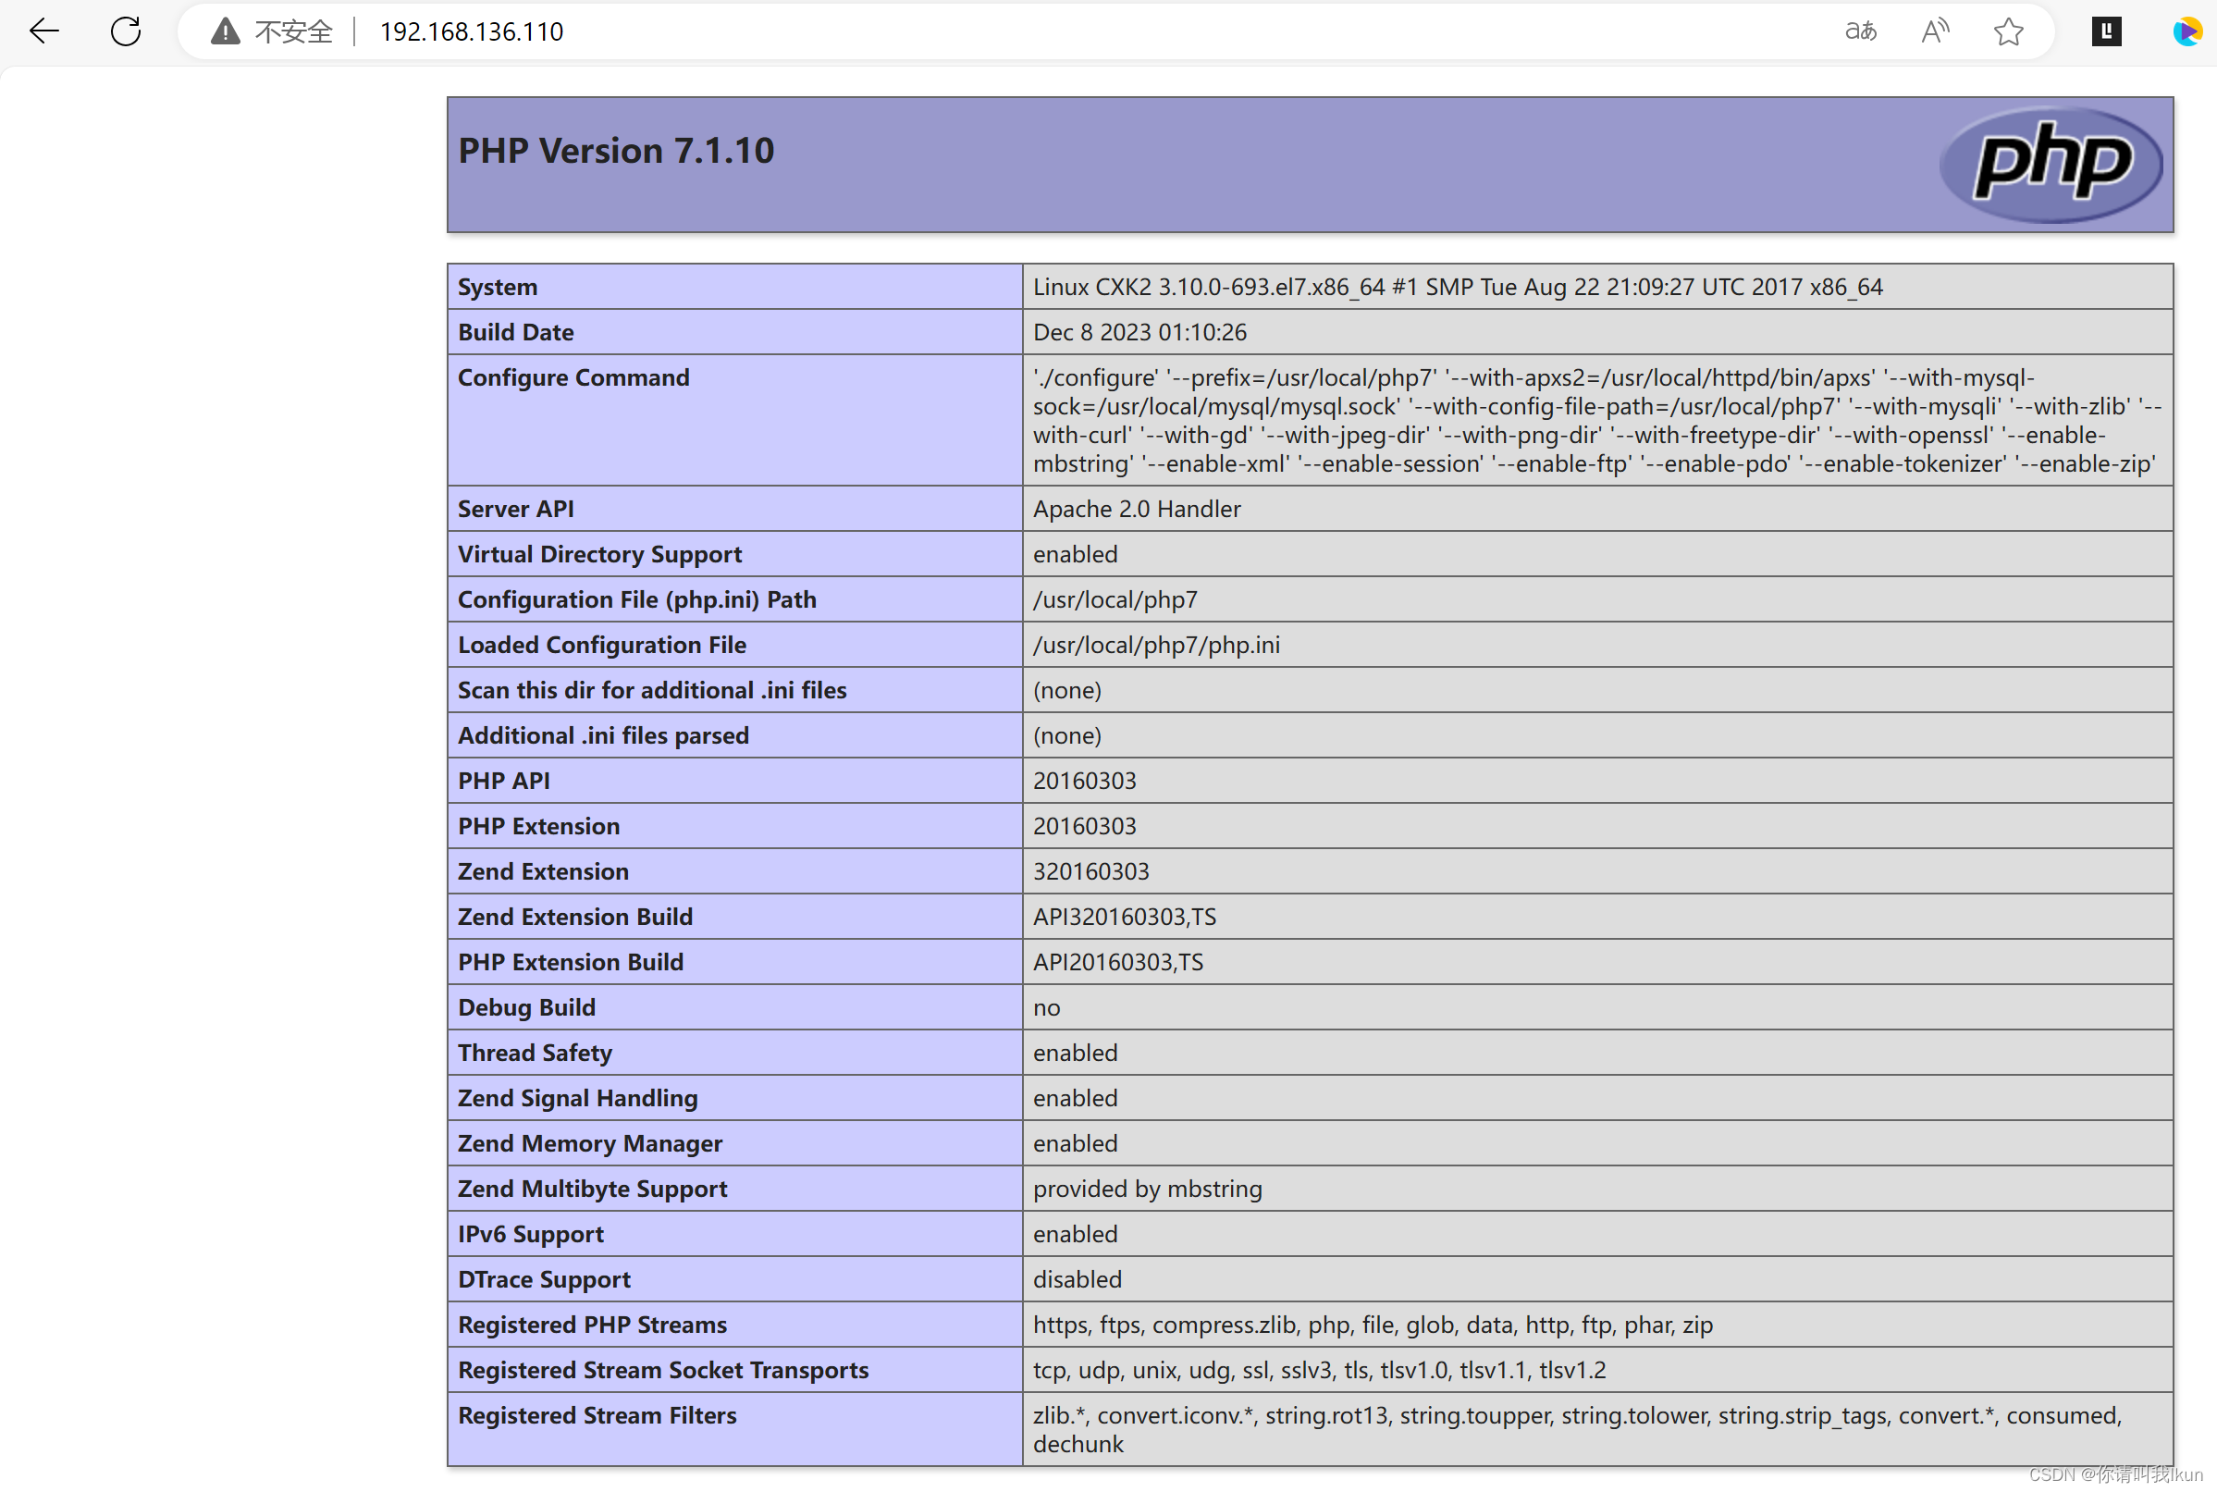Viewport: 2217px width, 1492px height.
Task: Select the Linux CXK2 system value text
Action: (x=1458, y=287)
